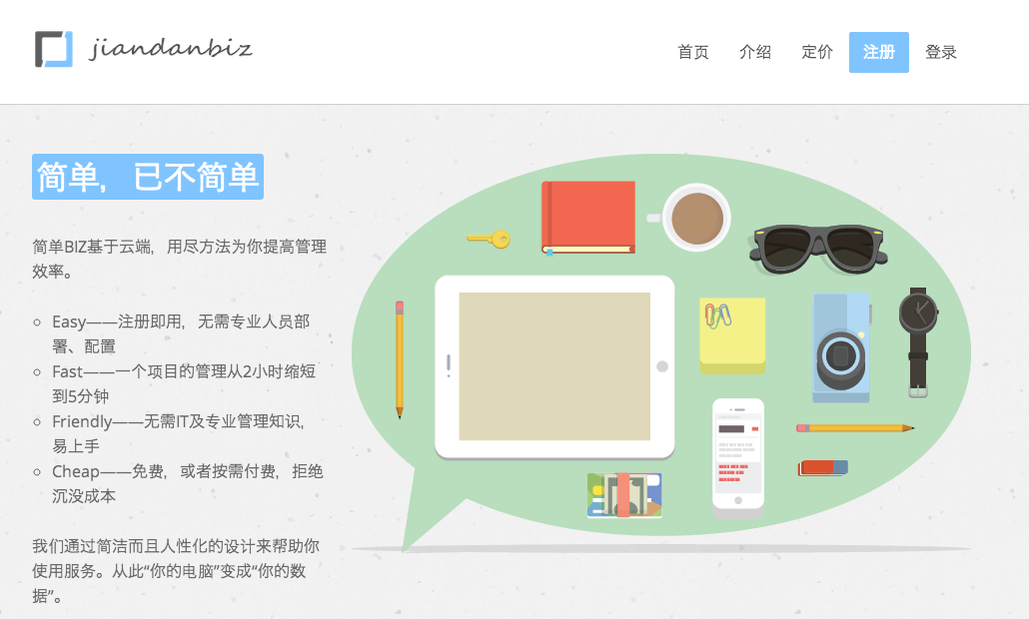Click the red and blue eraser icon
1029x619 pixels.
point(823,468)
